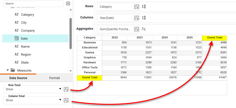
Task: Click the Search input field
Action: click(33, 3)
